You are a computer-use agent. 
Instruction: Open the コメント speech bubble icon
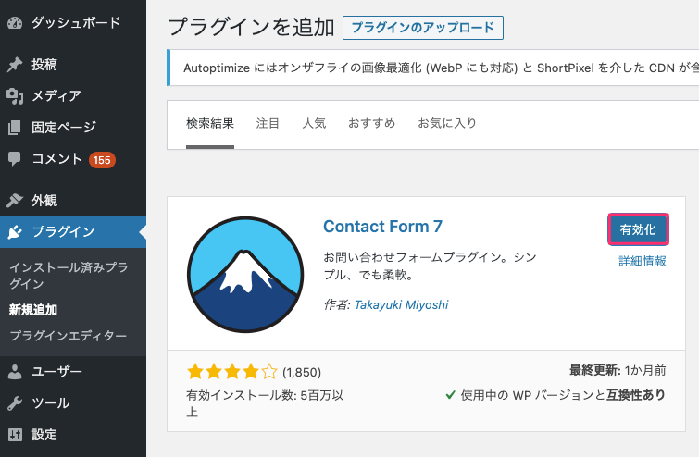[x=15, y=159]
